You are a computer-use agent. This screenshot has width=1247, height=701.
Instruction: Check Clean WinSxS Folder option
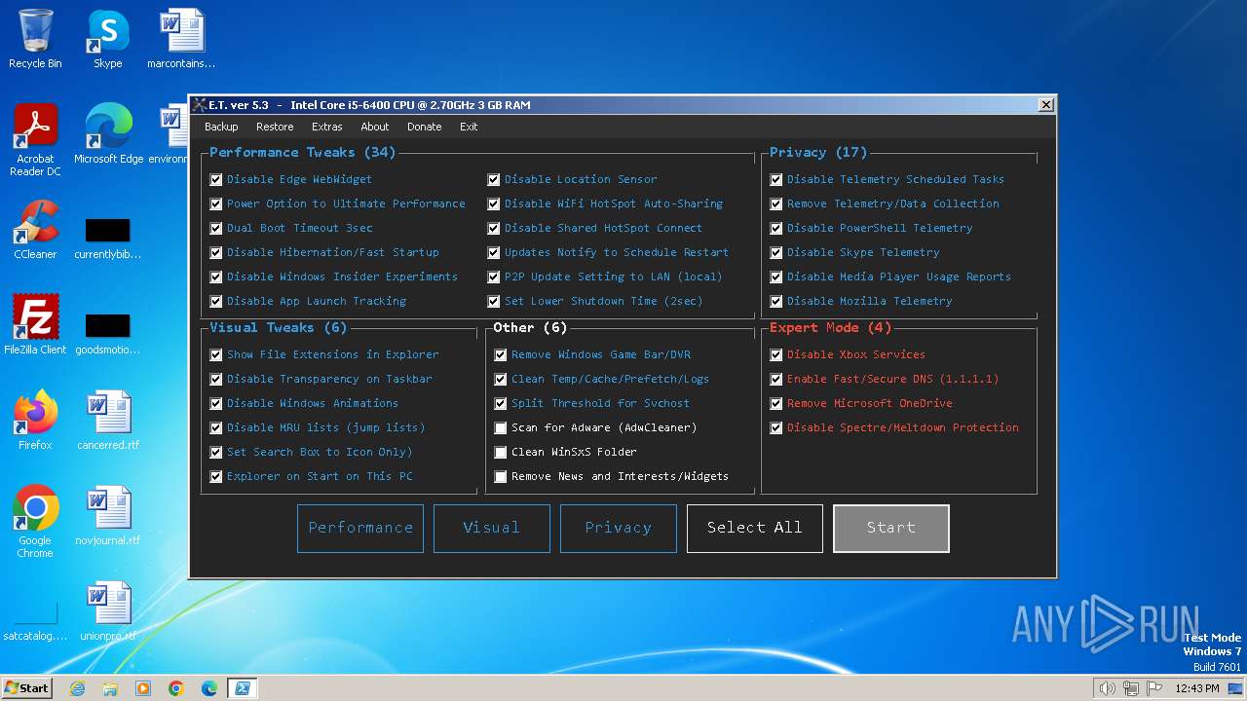501,453
